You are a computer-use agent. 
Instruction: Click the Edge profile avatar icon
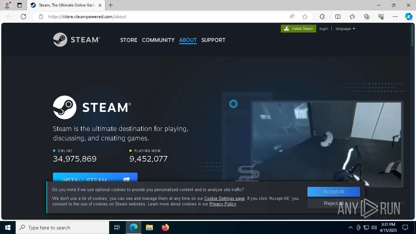7,5
